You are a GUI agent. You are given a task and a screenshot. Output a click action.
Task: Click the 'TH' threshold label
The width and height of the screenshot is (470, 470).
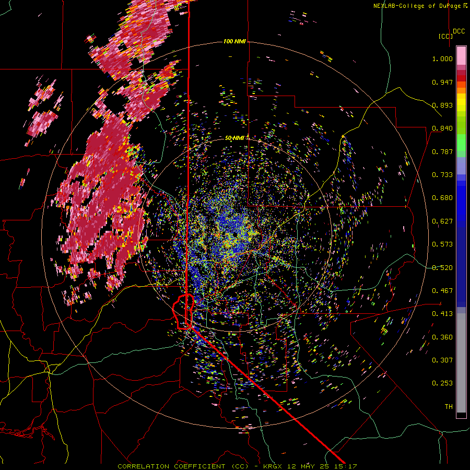449,407
